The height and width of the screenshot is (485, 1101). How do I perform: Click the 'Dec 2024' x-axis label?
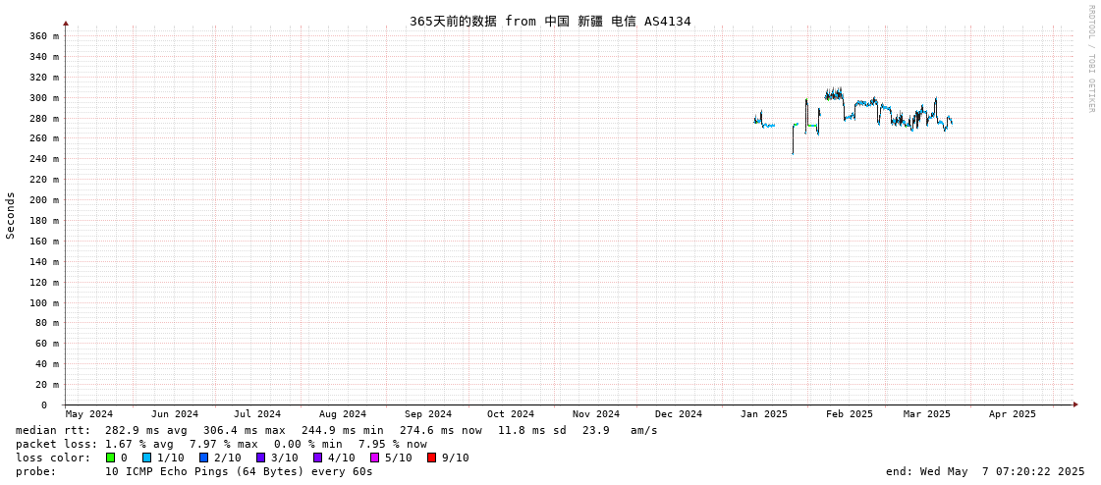point(679,414)
